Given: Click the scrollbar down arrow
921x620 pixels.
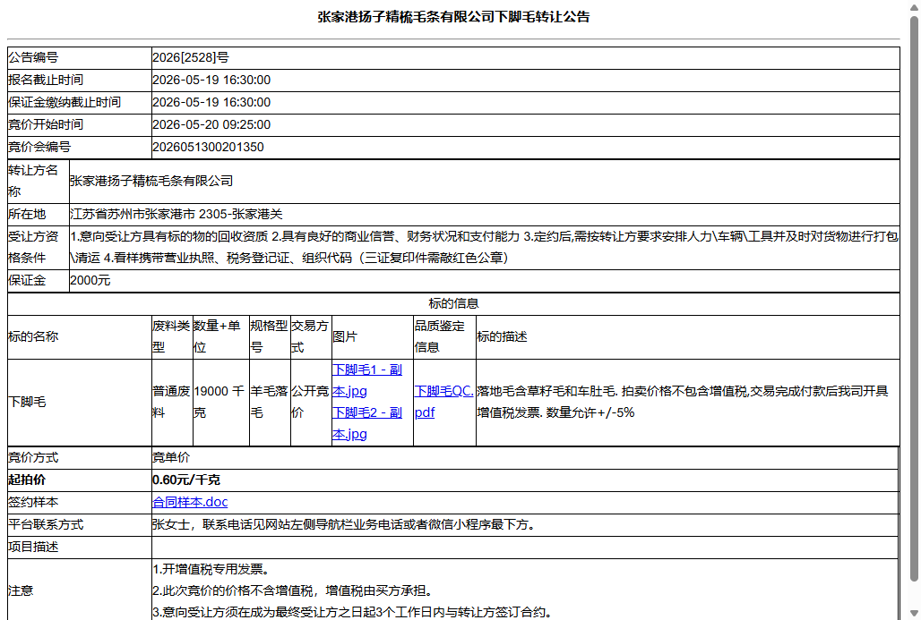Looking at the screenshot, I should pos(914,614).
